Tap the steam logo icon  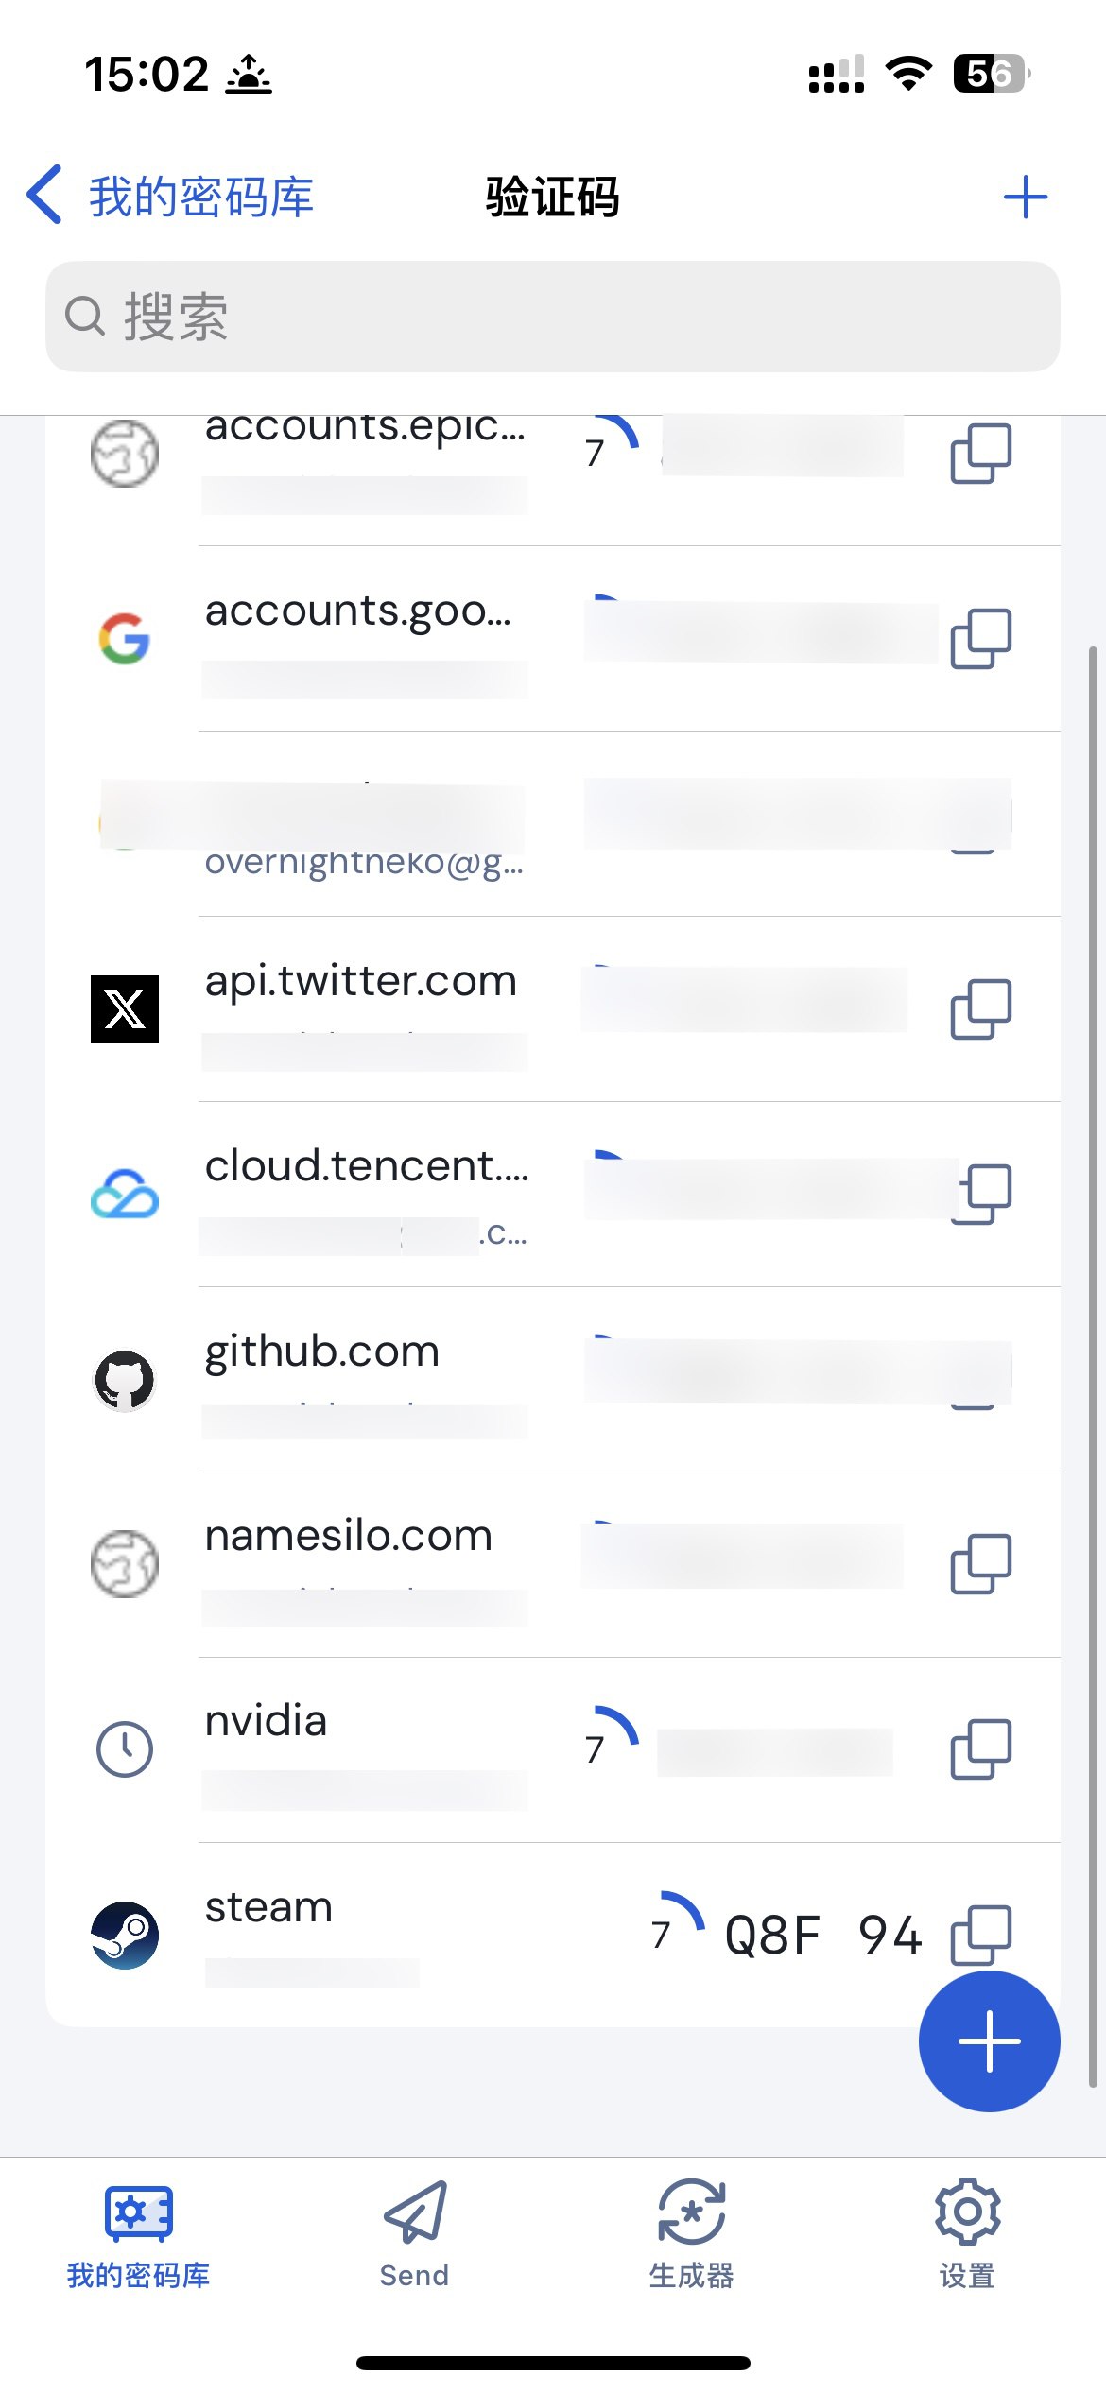coord(125,1934)
